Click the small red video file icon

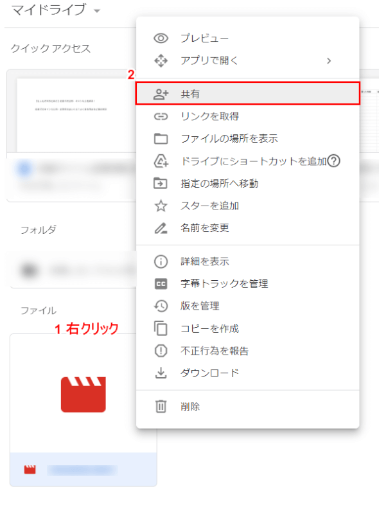[x=30, y=470]
